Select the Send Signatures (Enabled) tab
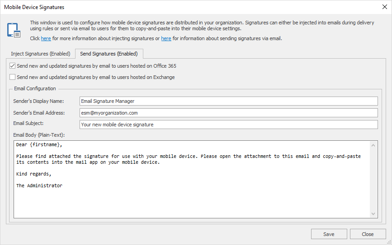The width and height of the screenshot is (392, 245). (x=109, y=54)
